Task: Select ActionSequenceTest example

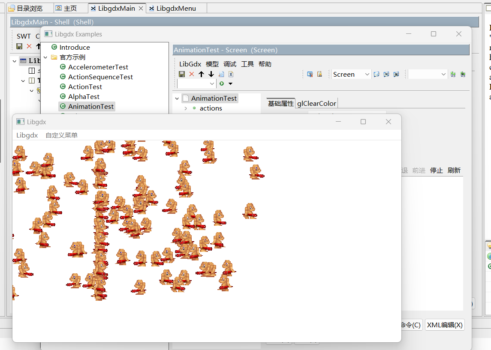Action: 100,77
